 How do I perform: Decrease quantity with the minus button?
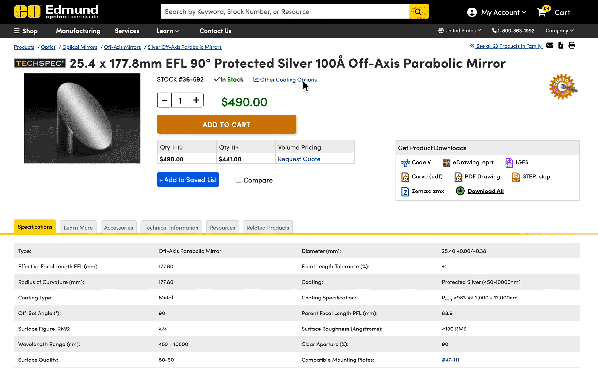[x=165, y=100]
